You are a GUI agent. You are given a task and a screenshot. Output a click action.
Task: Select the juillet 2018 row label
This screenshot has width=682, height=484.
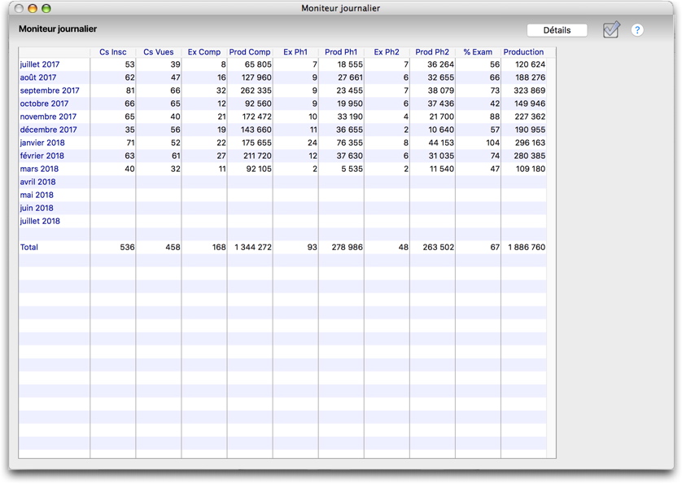[40, 222]
